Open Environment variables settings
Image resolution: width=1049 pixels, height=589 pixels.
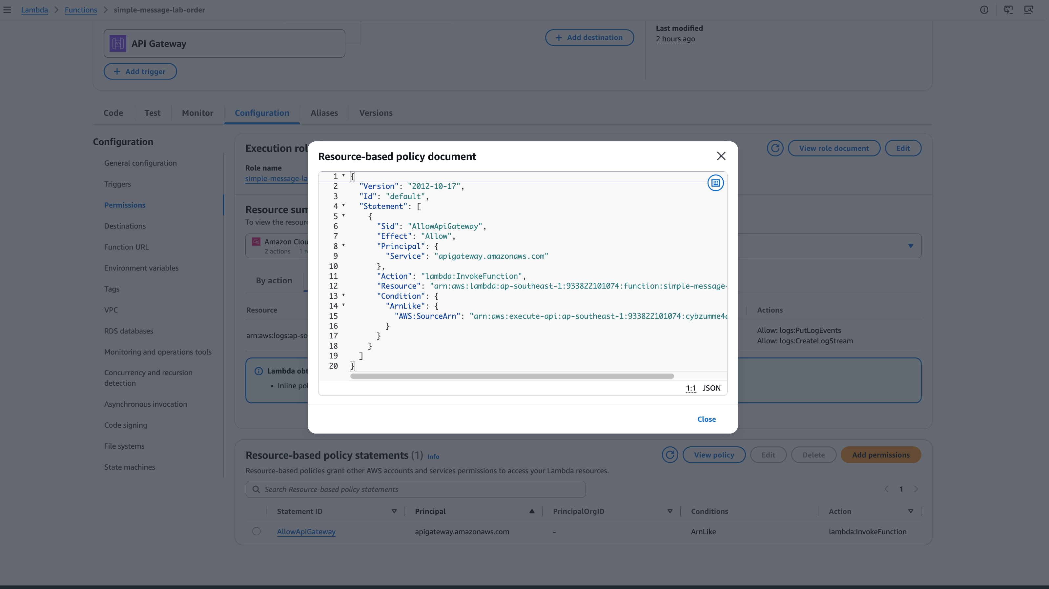(x=141, y=268)
